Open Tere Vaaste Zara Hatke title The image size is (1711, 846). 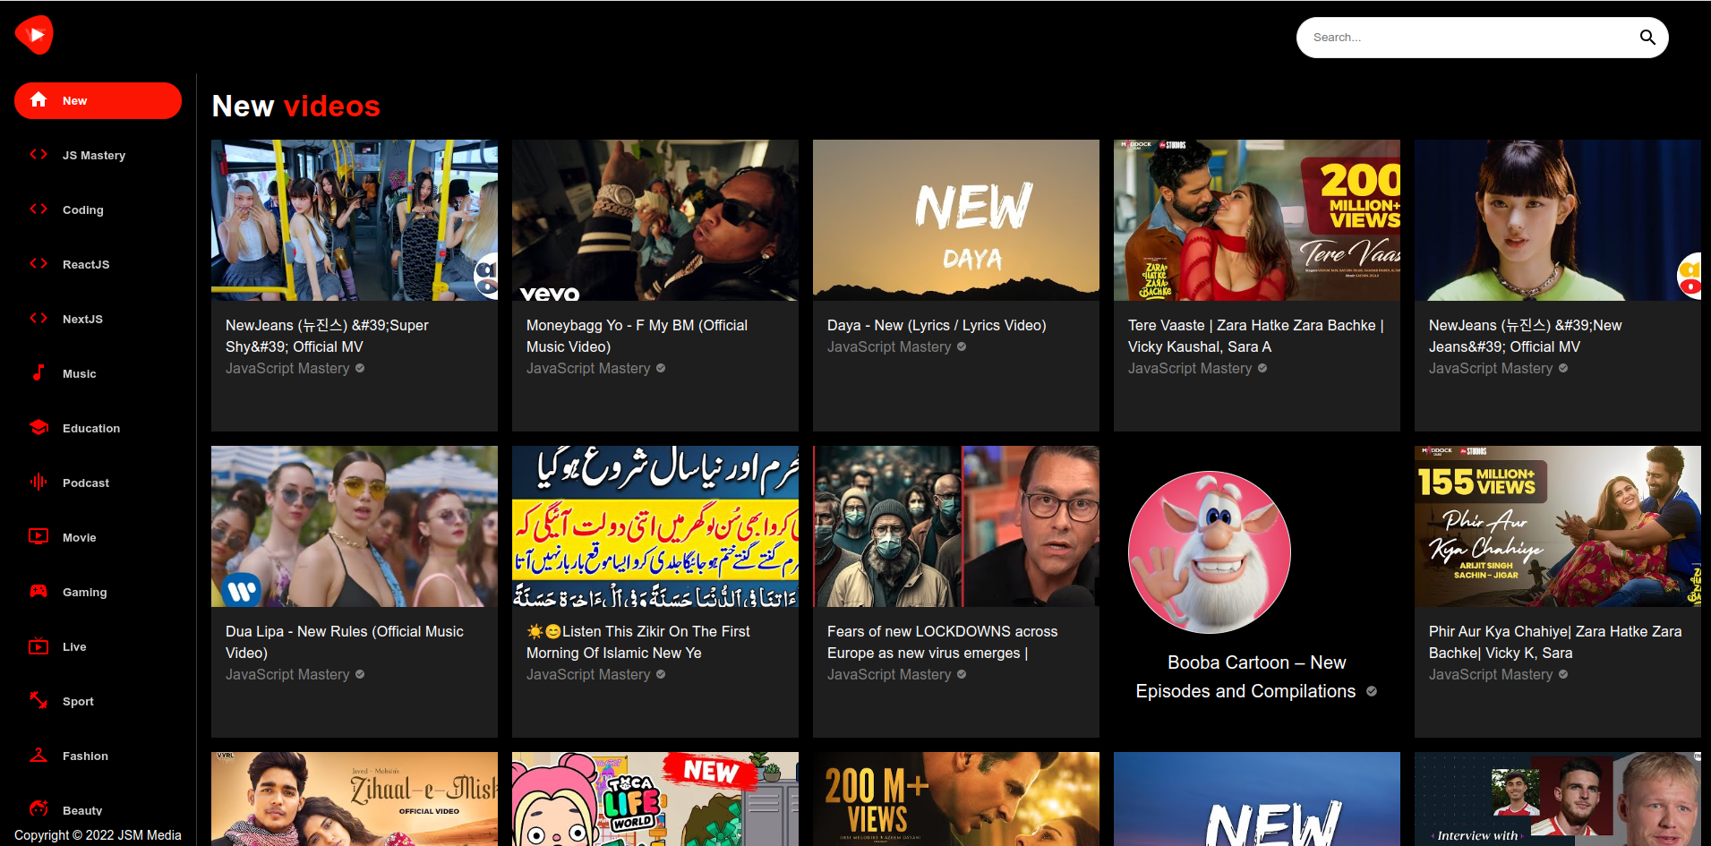pos(1256,336)
